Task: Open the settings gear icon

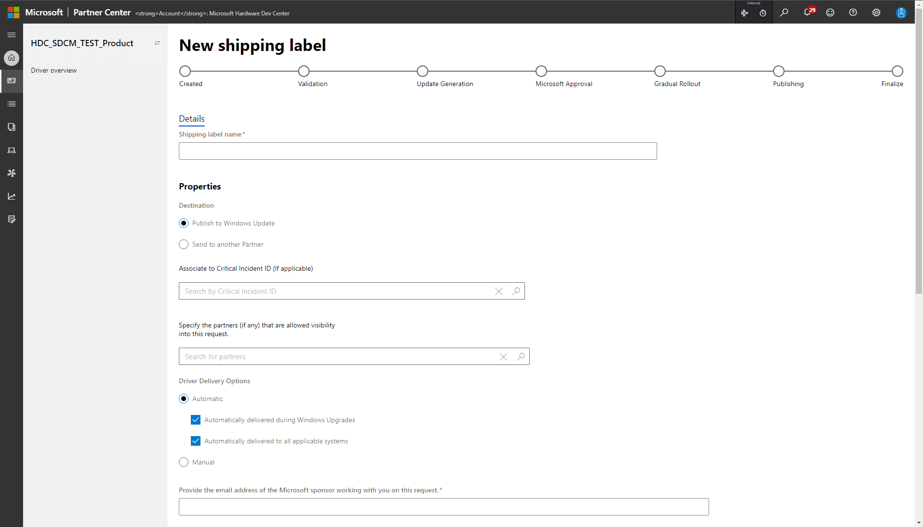Action: click(876, 13)
